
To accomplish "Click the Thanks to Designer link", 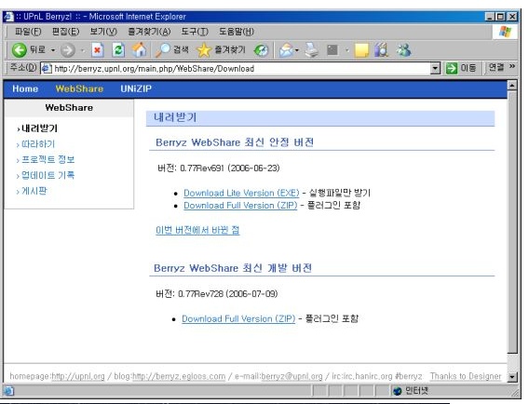I will 466,376.
